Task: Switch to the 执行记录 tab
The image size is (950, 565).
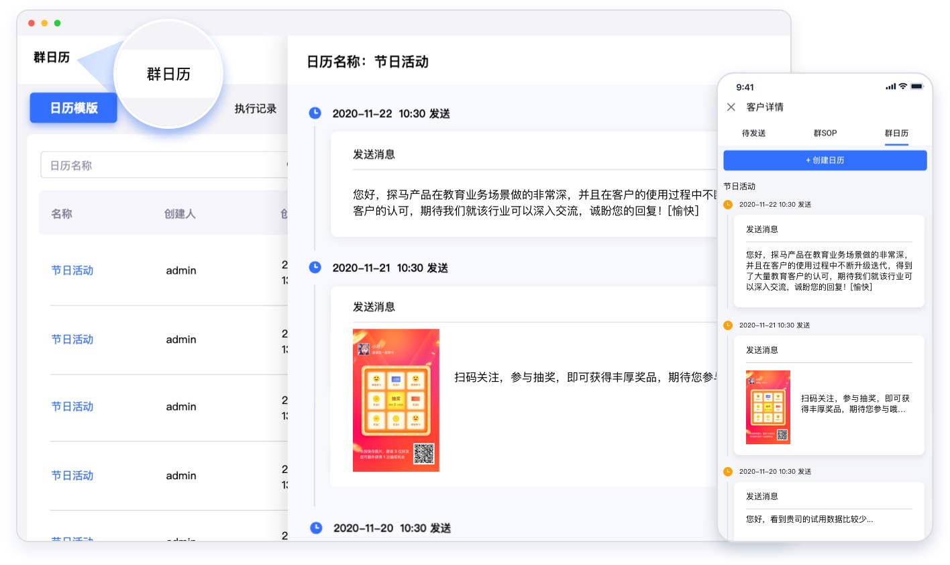Action: tap(255, 108)
